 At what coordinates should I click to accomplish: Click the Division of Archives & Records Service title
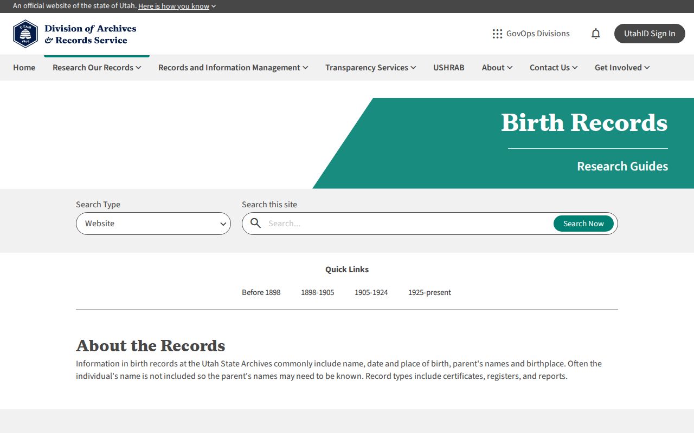point(91,34)
